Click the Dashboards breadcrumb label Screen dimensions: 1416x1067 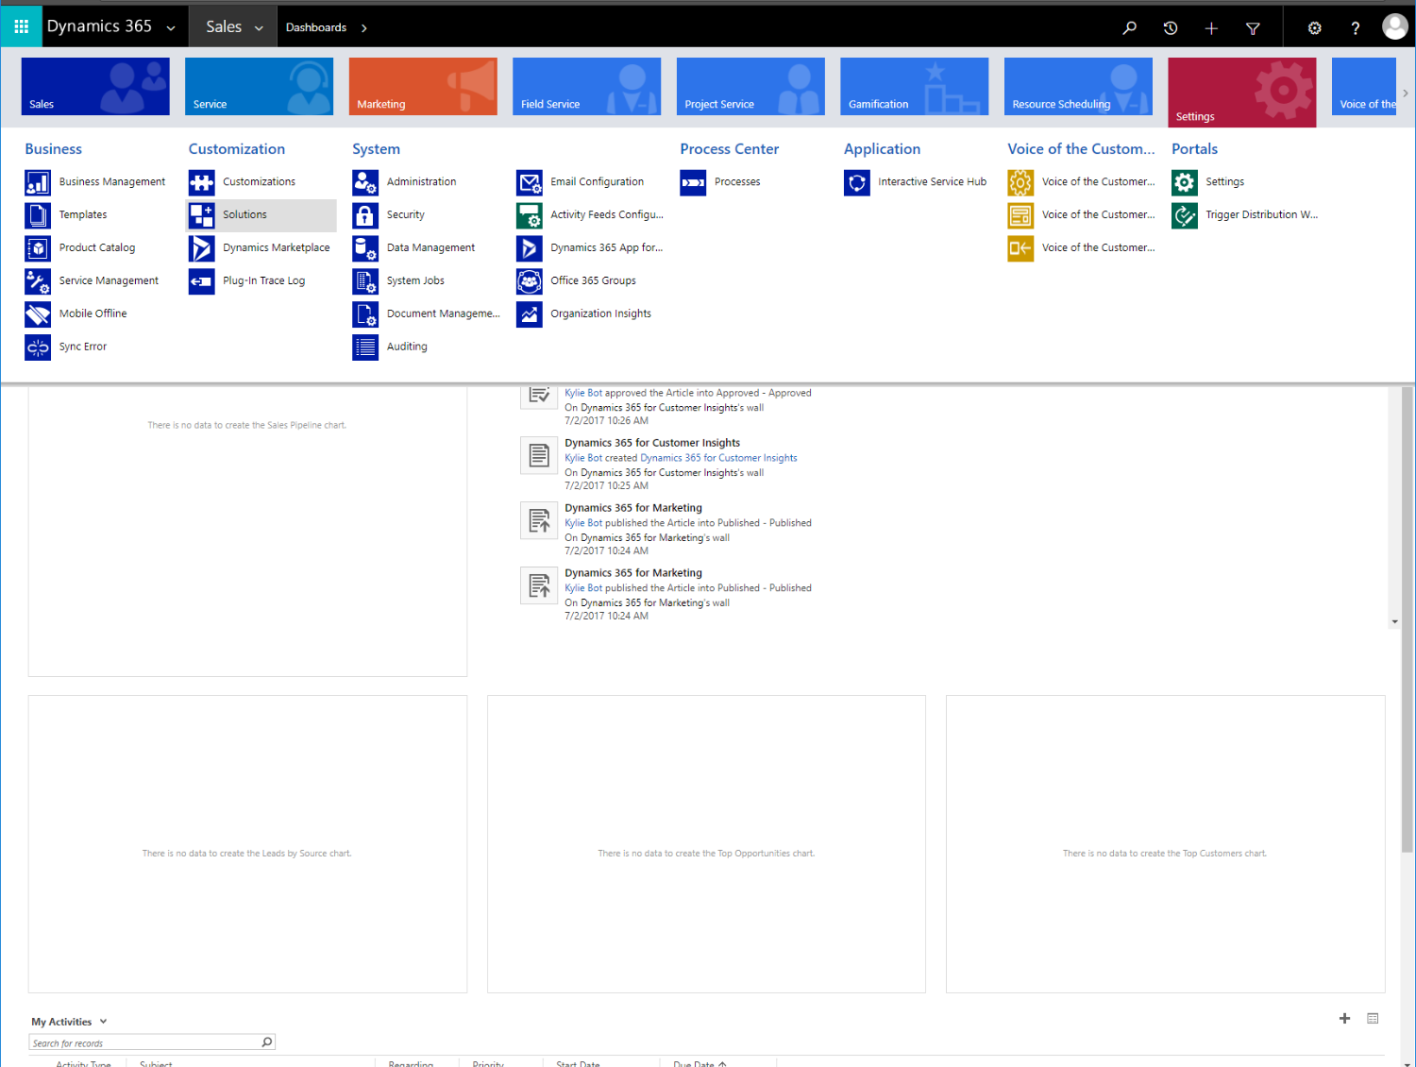(x=316, y=27)
